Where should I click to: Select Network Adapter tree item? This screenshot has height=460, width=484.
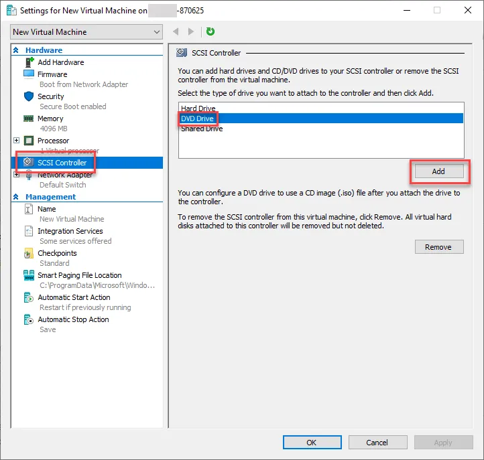coord(65,175)
